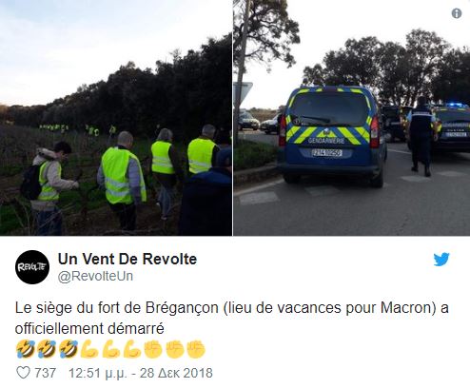Click the second laughing emoji

click(47, 349)
